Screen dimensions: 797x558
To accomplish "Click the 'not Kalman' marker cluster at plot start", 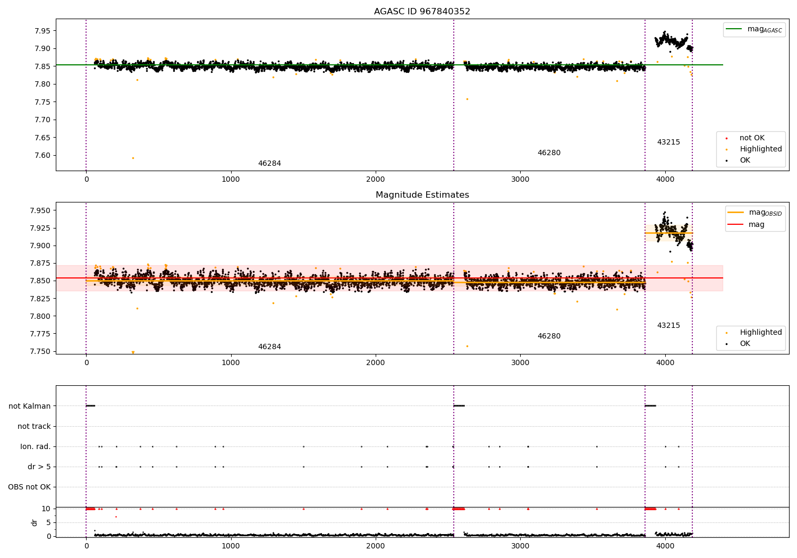I will 90,406.
